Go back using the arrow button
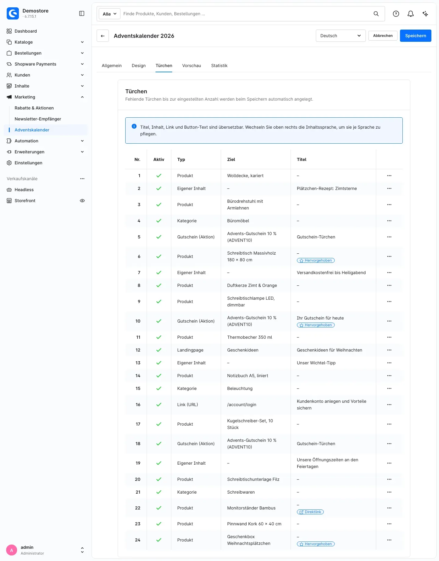 click(x=103, y=36)
